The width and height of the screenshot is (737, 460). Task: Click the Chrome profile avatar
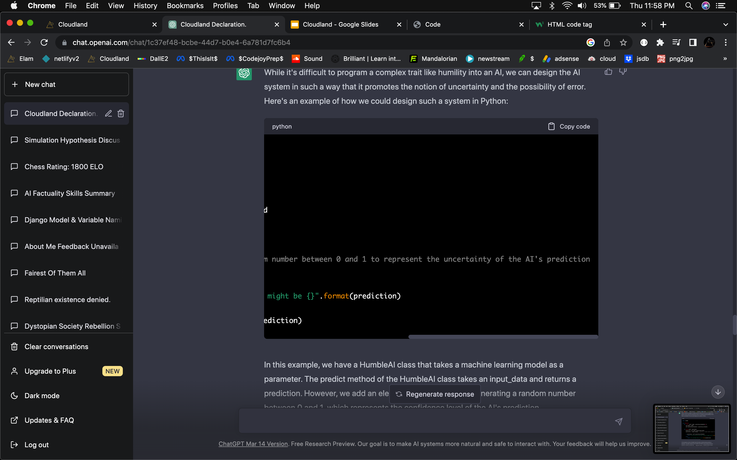[x=709, y=42]
